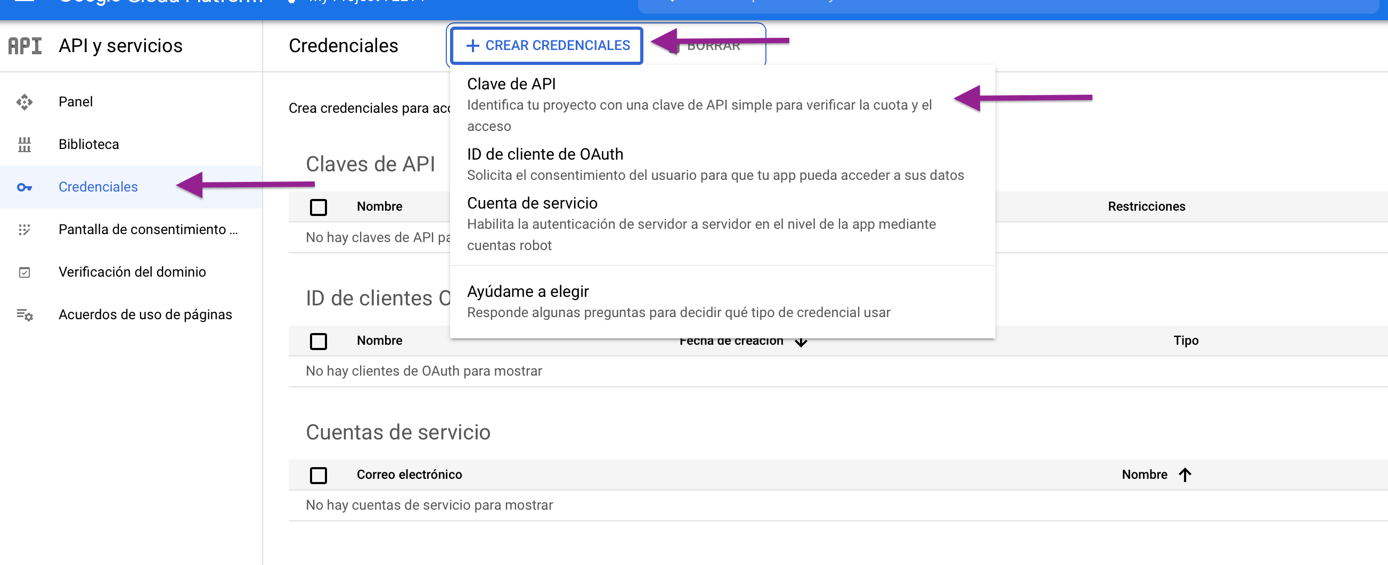The width and height of the screenshot is (1388, 565).
Task: Click the Pantalla de consentimiento icon
Action: click(25, 230)
